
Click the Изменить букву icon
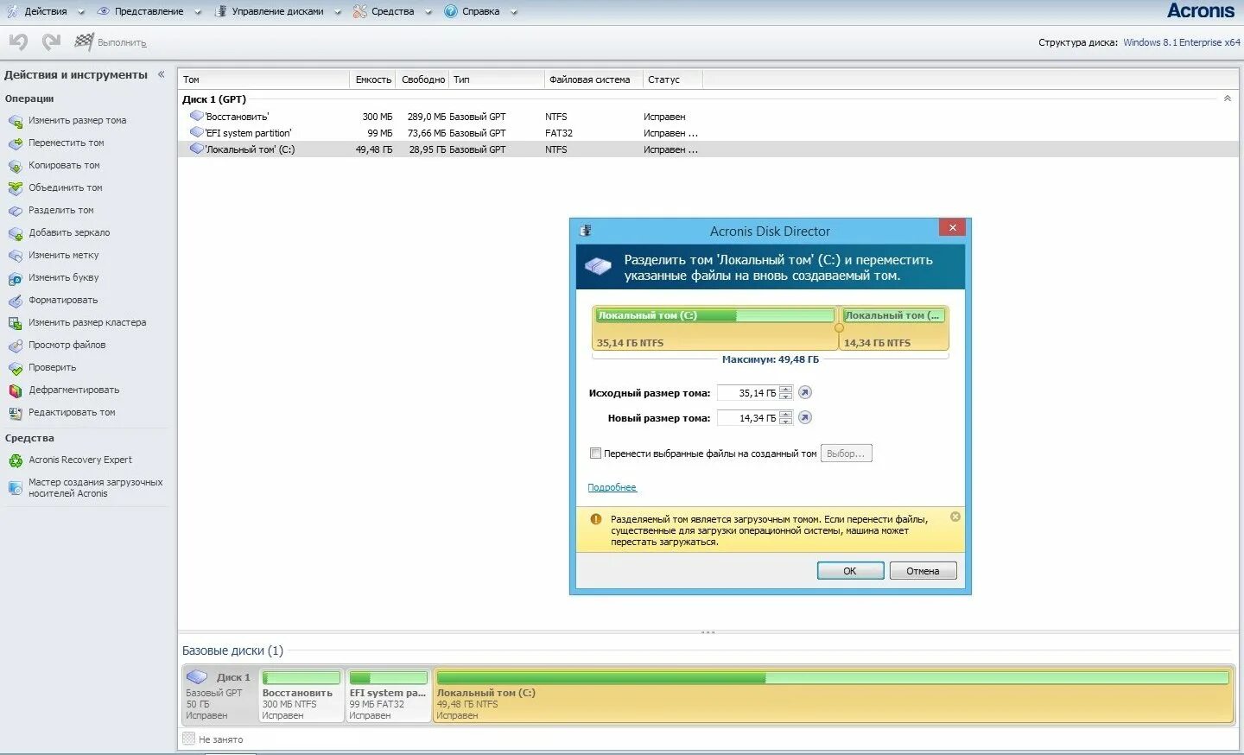pyautogui.click(x=15, y=278)
